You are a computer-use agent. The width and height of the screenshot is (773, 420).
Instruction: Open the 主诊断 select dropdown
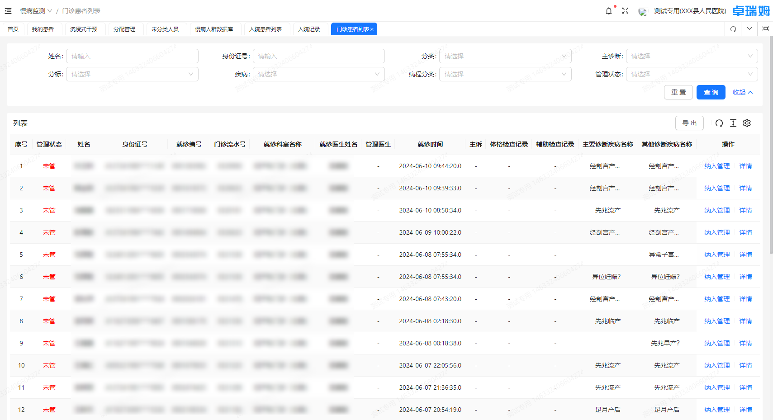tap(692, 56)
